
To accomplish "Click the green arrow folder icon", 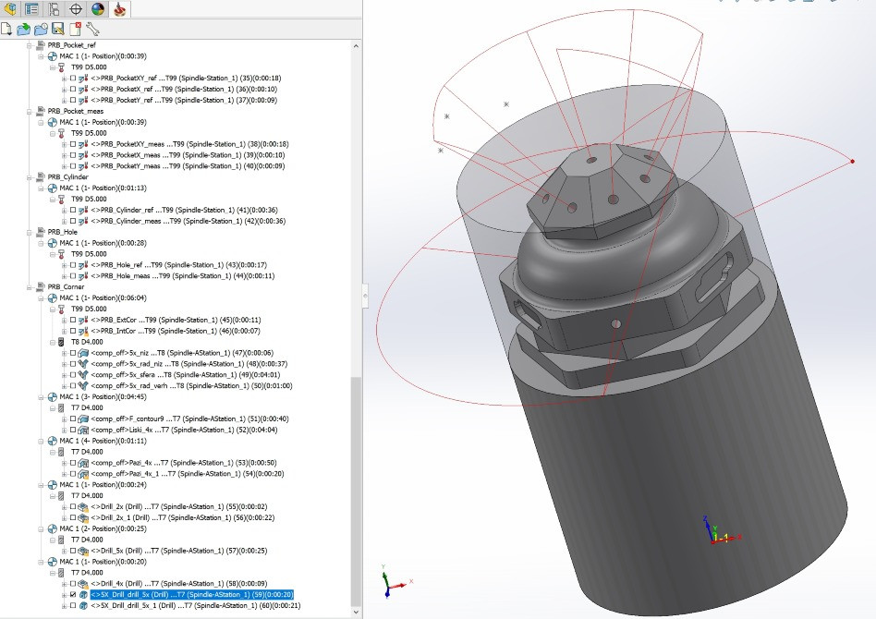I will point(24,30).
